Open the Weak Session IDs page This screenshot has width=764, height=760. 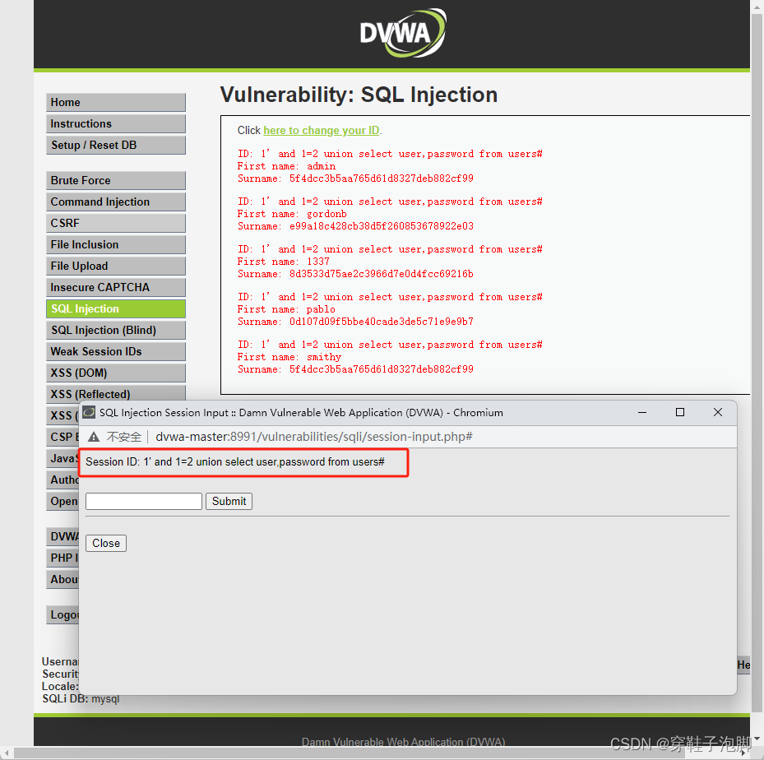[116, 352]
